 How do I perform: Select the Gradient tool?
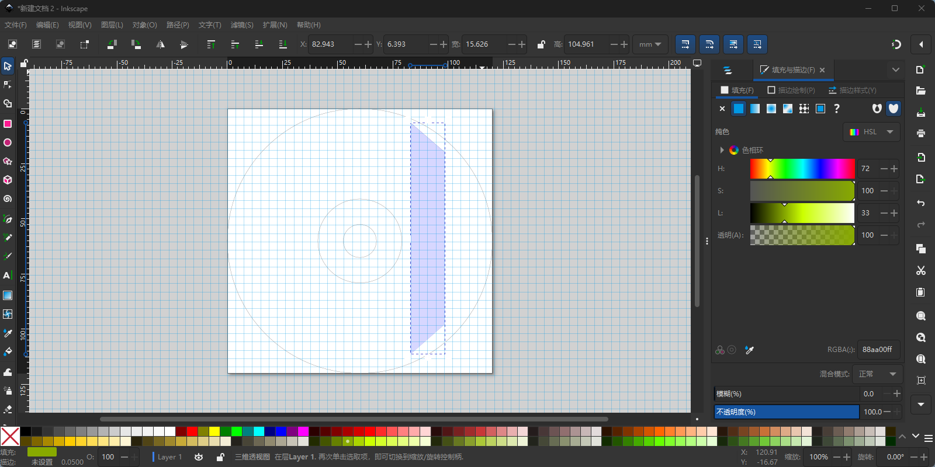[8, 295]
